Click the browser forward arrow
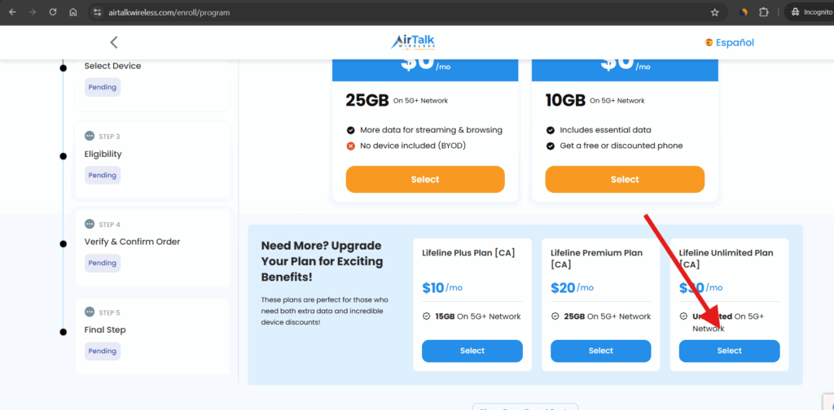834x410 pixels. [x=33, y=12]
